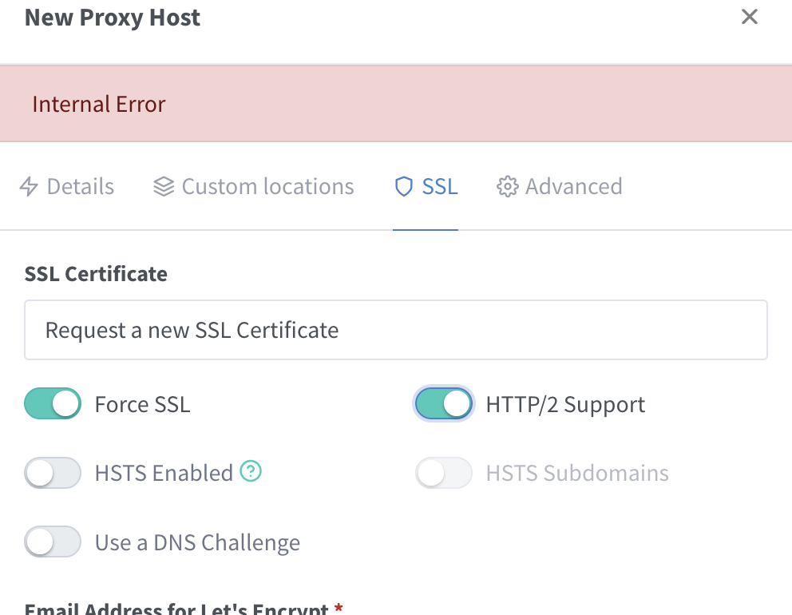Disable the Force SSL switch
This screenshot has height=615, width=792.
(53, 404)
